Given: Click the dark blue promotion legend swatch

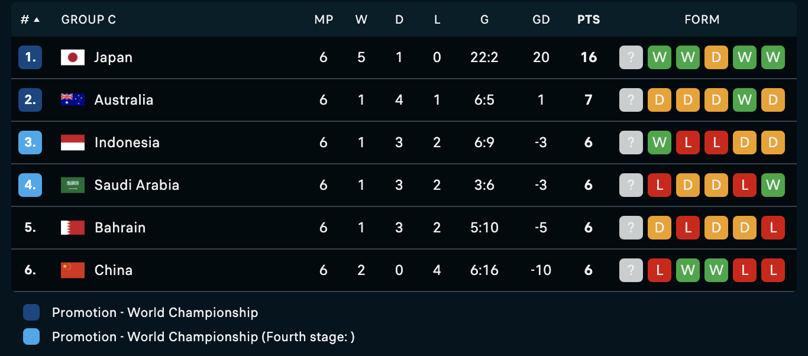Looking at the screenshot, I should (x=31, y=312).
